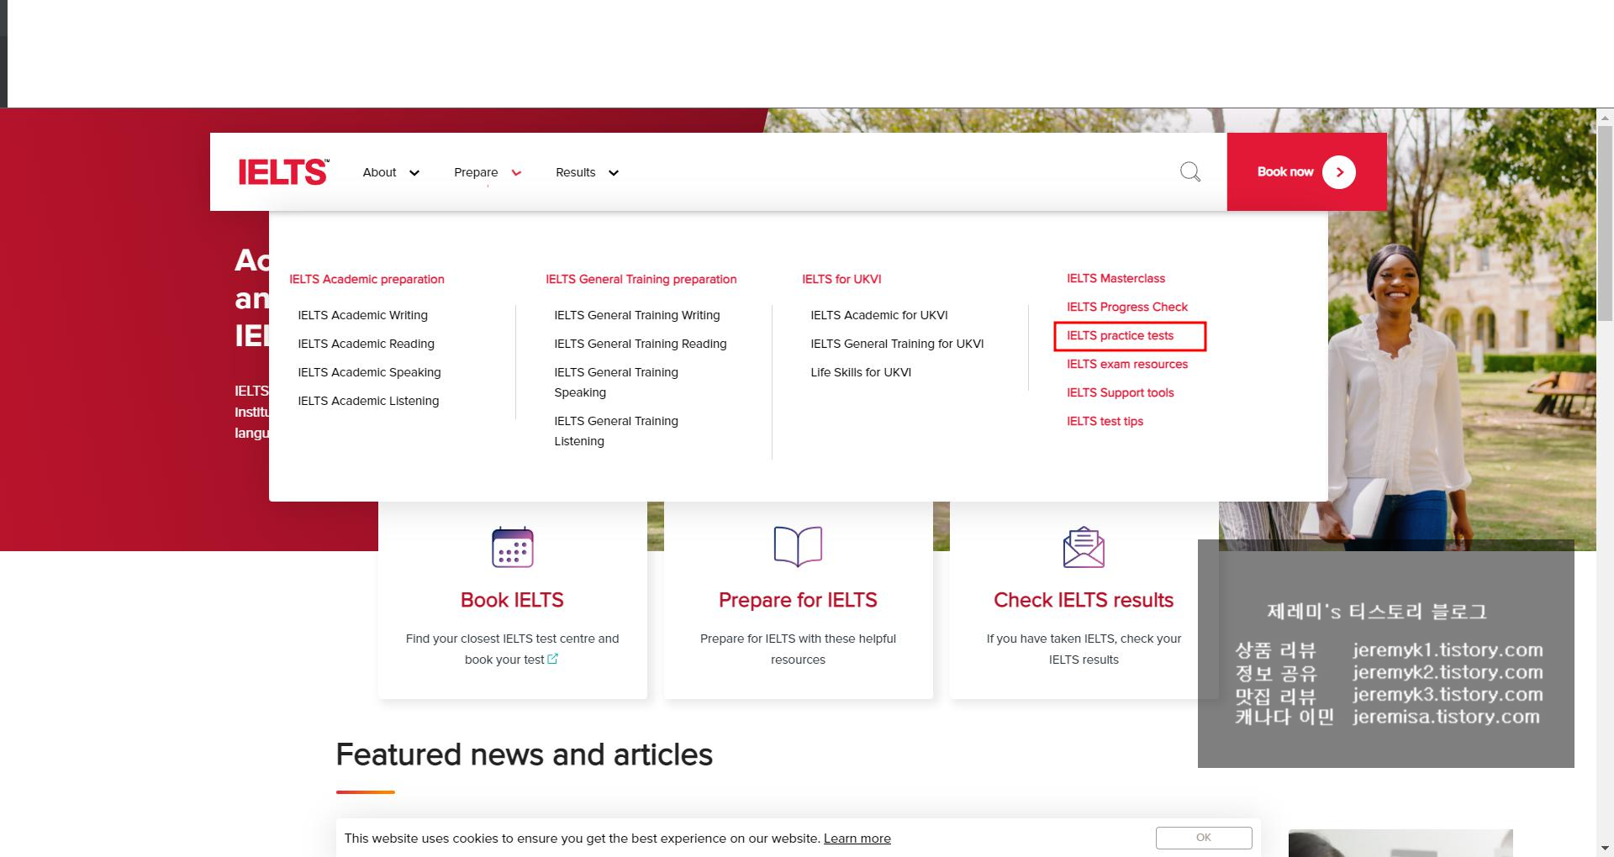The width and height of the screenshot is (1614, 857).
Task: Open IELTS Support tools link
Action: click(1120, 392)
